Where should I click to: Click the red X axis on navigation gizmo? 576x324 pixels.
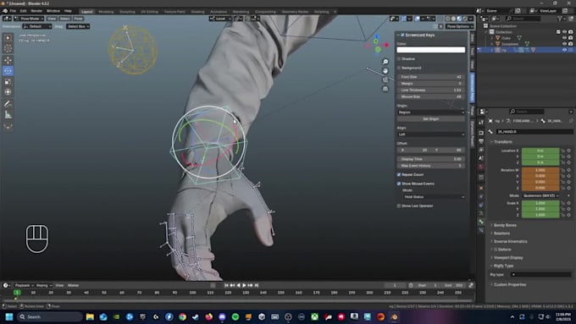tap(386, 45)
